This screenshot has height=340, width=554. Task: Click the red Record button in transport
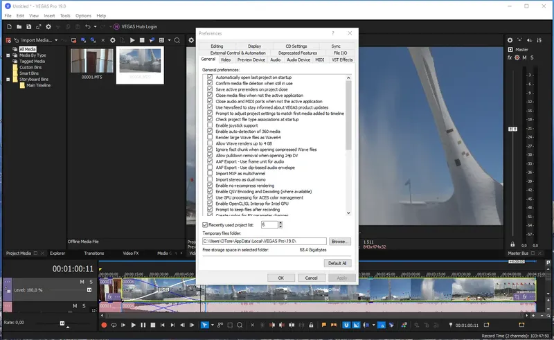[104, 325]
